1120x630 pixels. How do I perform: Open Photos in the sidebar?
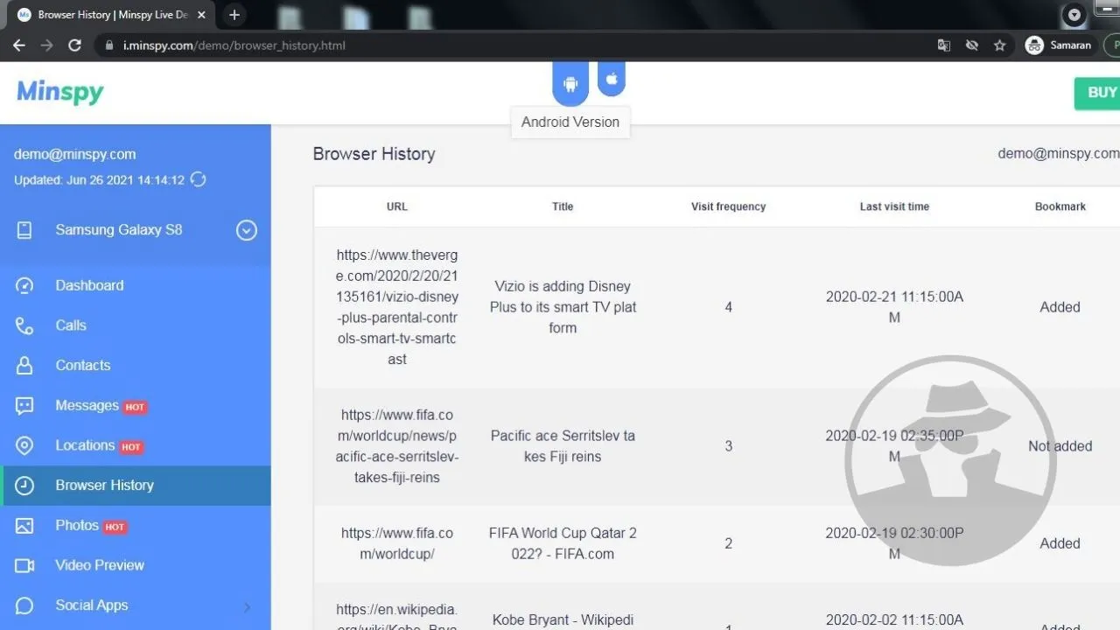pyautogui.click(x=77, y=525)
